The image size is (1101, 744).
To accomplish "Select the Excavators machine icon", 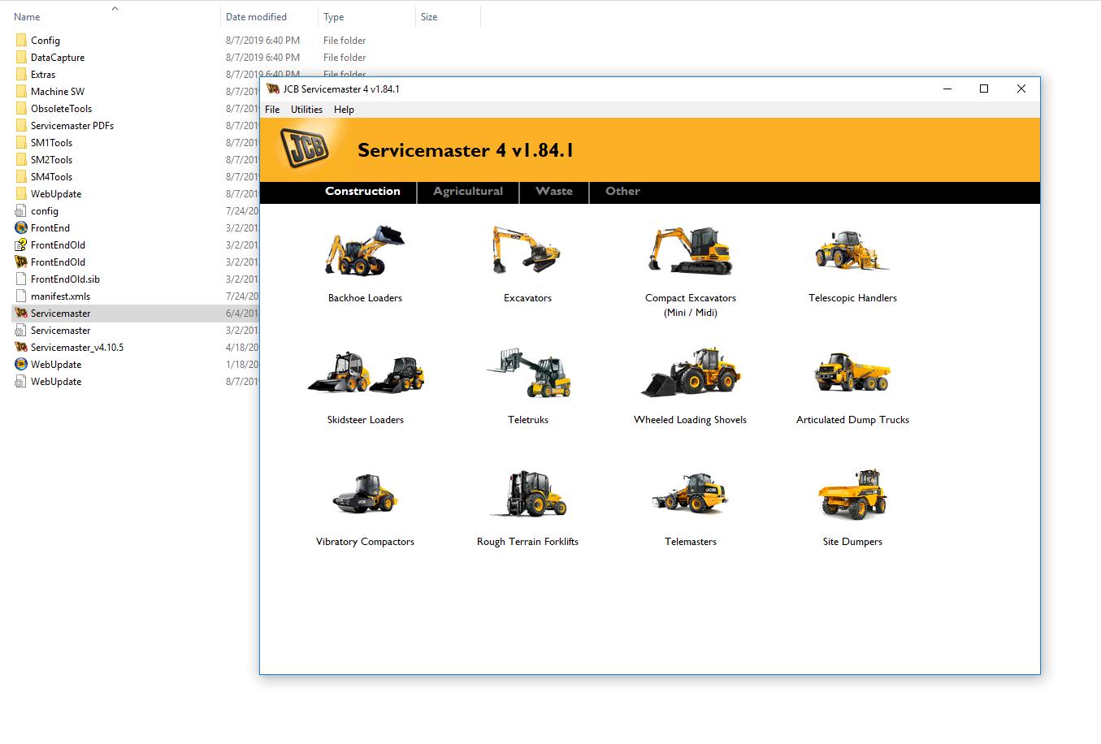I will point(527,250).
